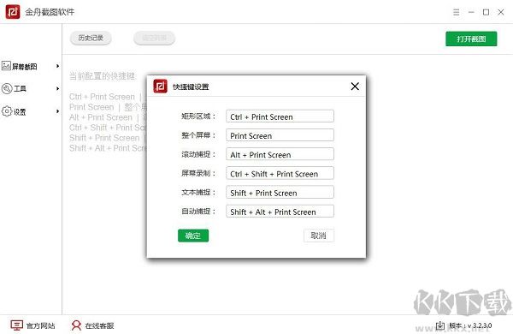Click the 当前配置的快捷键 heading text
This screenshot has height=334, width=513.
[x=102, y=76]
